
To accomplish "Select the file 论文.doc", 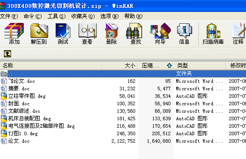I will click(19, 141).
